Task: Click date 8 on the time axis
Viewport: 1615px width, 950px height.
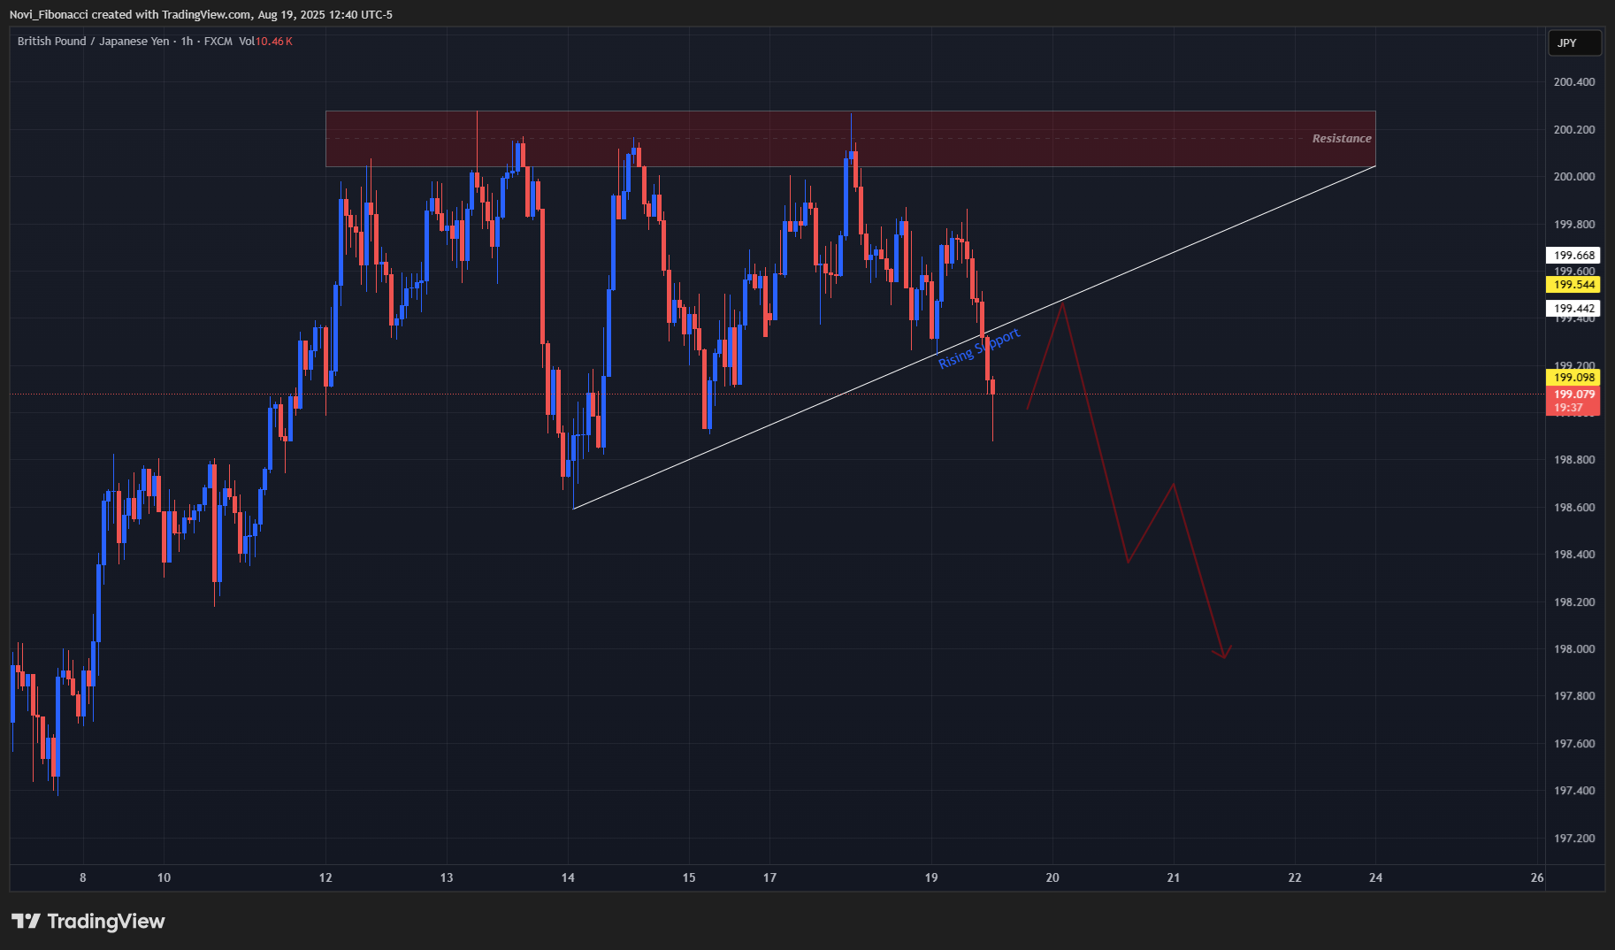Action: pos(83,878)
